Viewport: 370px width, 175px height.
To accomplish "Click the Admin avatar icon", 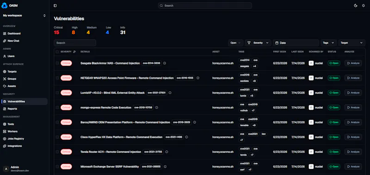I will (x=6, y=169).
